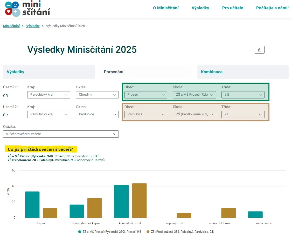
Task: Open O Minisčítání menu item
Action: coord(166,8)
